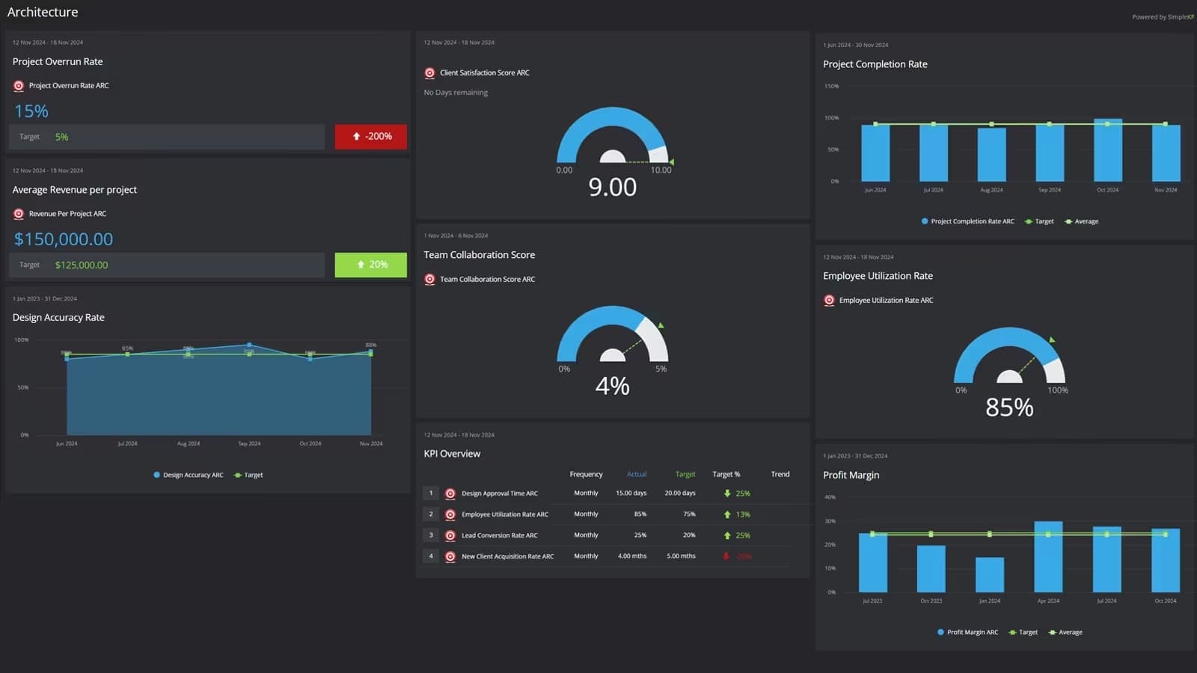The width and height of the screenshot is (1197, 673).
Task: Click the Frequency column header
Action: pos(586,474)
